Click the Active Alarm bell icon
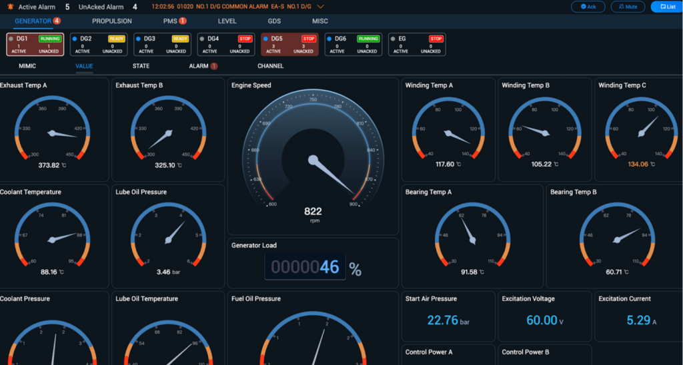The width and height of the screenshot is (683, 365). tap(9, 7)
